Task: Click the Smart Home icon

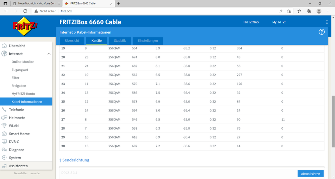Action: point(4,134)
